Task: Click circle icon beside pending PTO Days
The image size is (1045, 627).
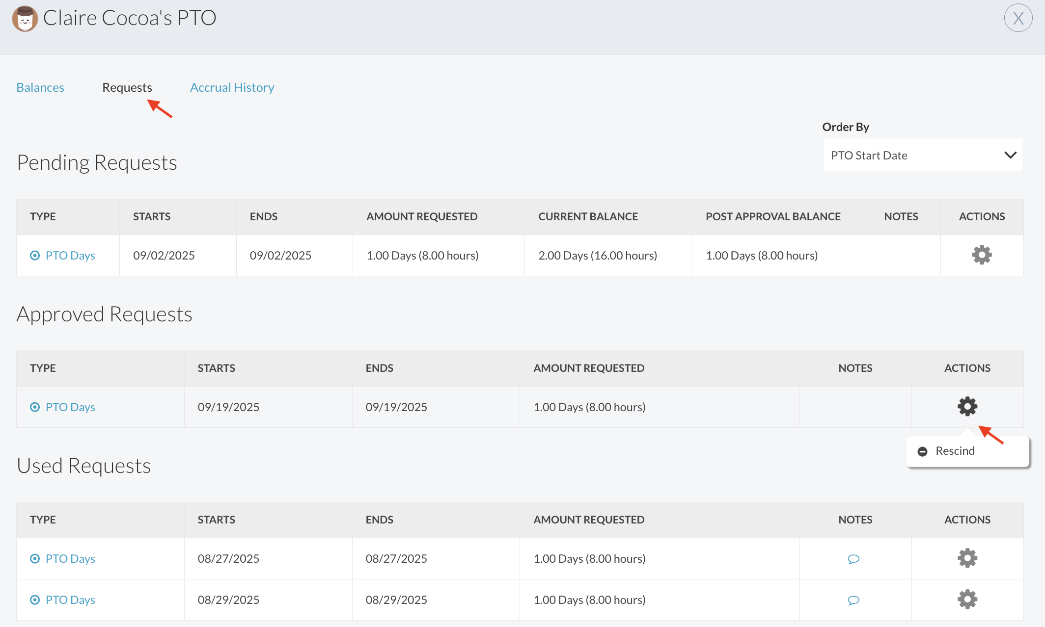Action: tap(35, 256)
